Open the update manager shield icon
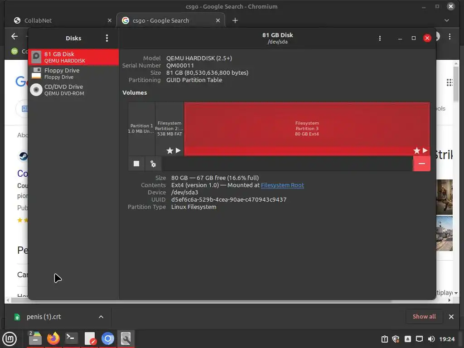Image resolution: width=464 pixels, height=348 pixels. point(396,339)
